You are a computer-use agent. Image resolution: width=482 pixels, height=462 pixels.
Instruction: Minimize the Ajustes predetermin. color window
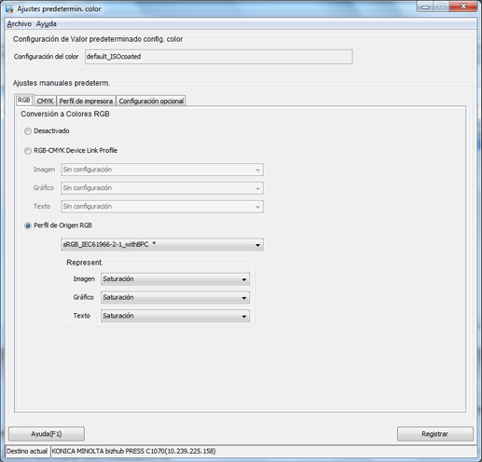point(425,7)
